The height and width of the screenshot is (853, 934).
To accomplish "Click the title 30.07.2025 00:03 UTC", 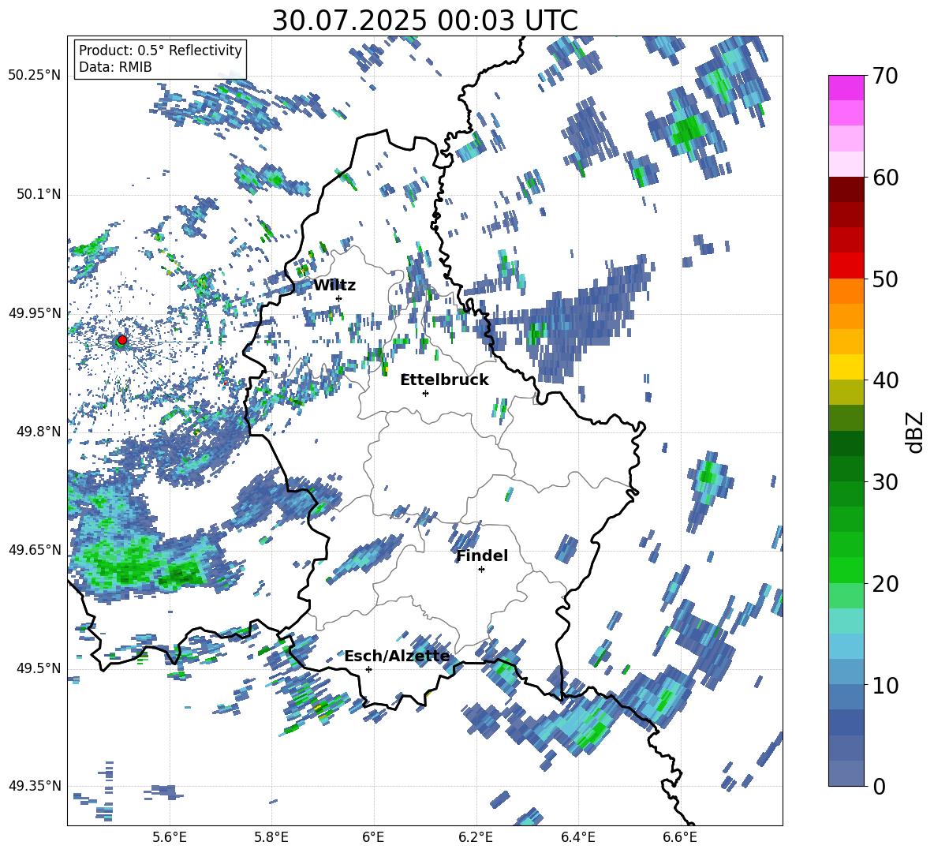I will coord(424,21).
